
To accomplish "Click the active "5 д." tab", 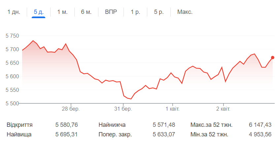I will pyautogui.click(x=39, y=12).
